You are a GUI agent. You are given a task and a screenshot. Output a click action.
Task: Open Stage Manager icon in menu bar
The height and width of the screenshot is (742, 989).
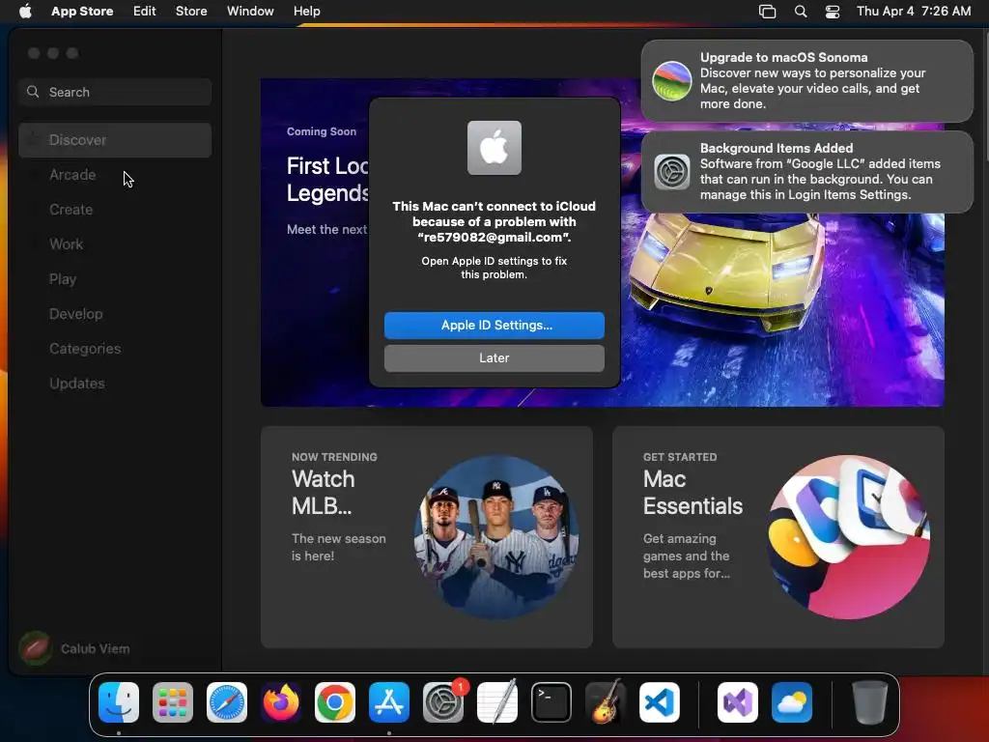tap(767, 11)
